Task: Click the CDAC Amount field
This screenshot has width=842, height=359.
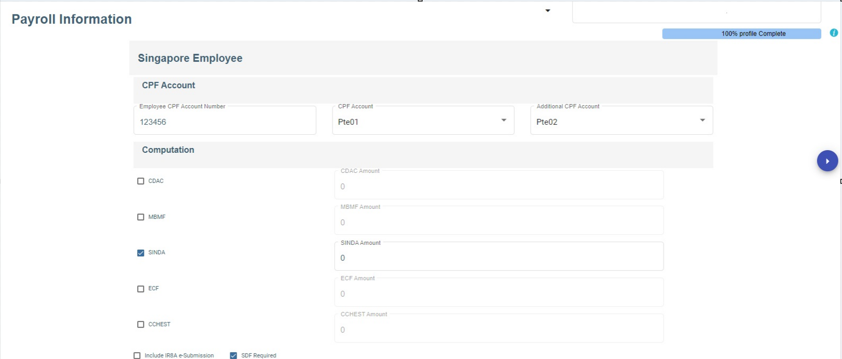Action: (498, 187)
